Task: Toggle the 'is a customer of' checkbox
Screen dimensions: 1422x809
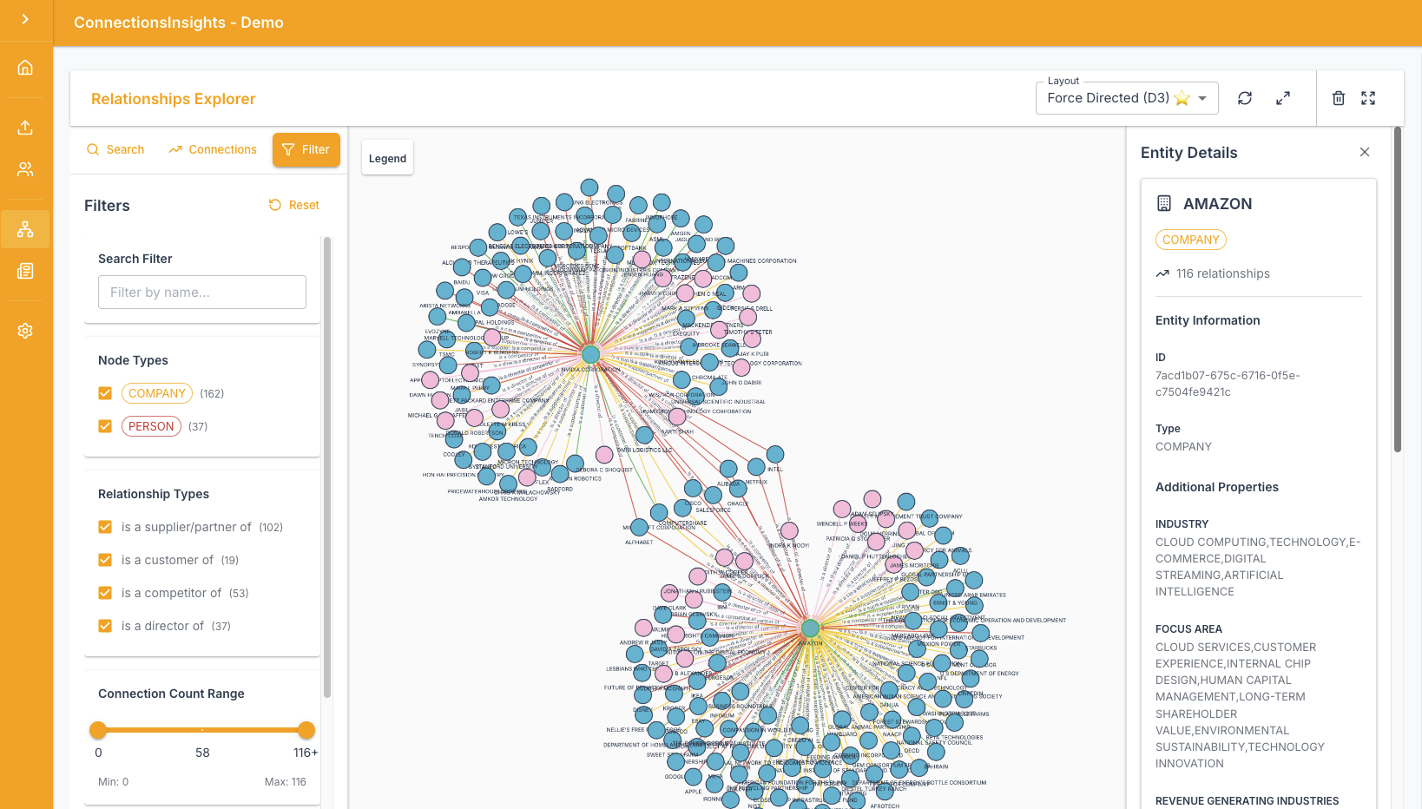Action: pyautogui.click(x=105, y=560)
